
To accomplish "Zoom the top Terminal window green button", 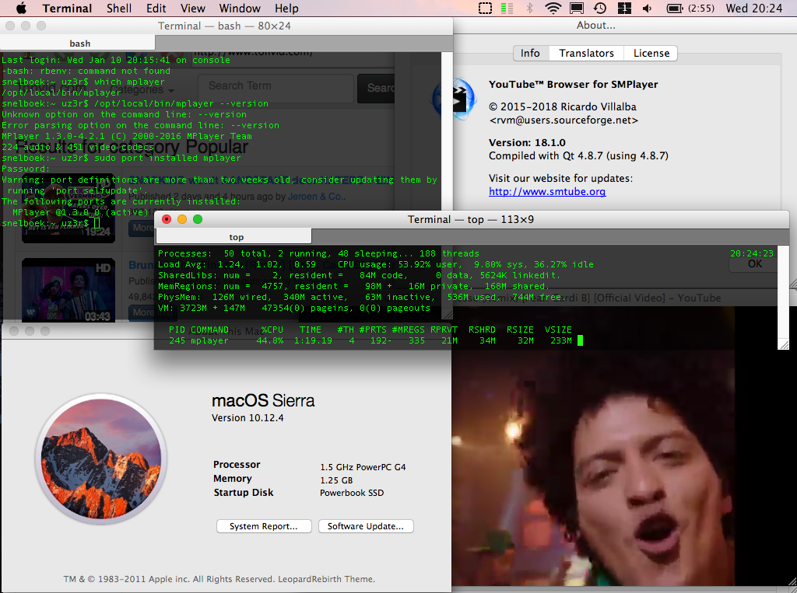I will [198, 219].
